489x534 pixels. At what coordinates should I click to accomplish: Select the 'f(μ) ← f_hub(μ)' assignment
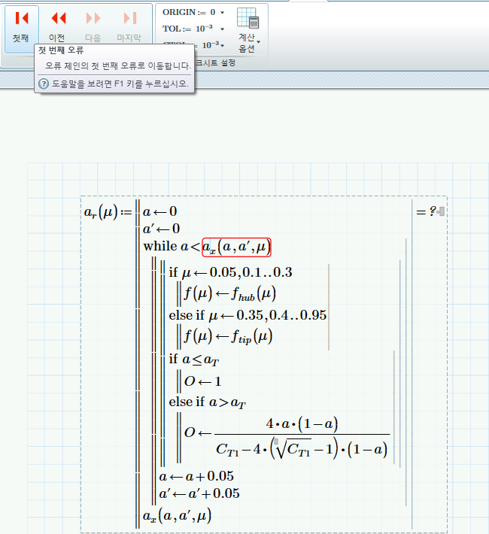(x=229, y=293)
